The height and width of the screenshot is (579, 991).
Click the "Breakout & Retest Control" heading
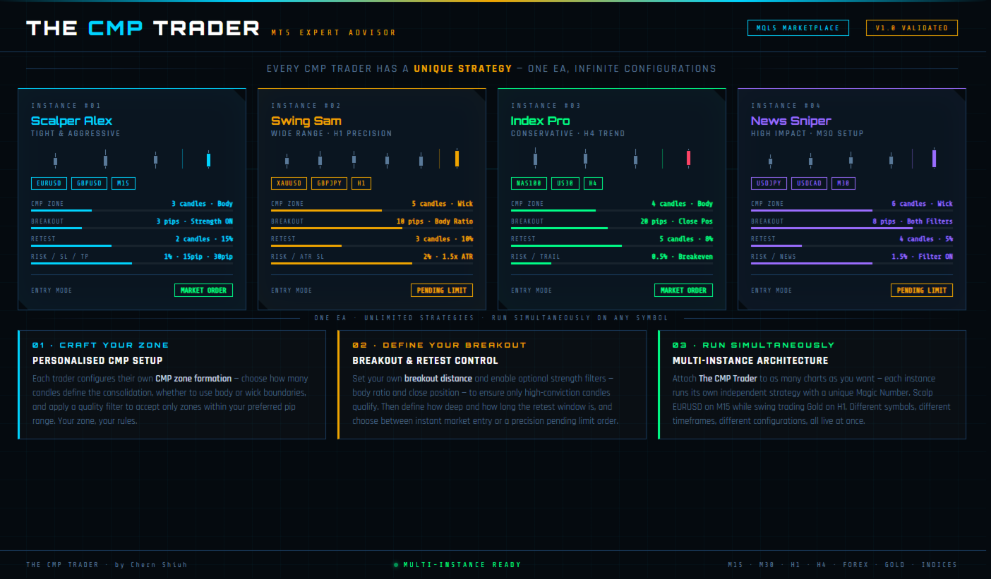pyautogui.click(x=425, y=360)
